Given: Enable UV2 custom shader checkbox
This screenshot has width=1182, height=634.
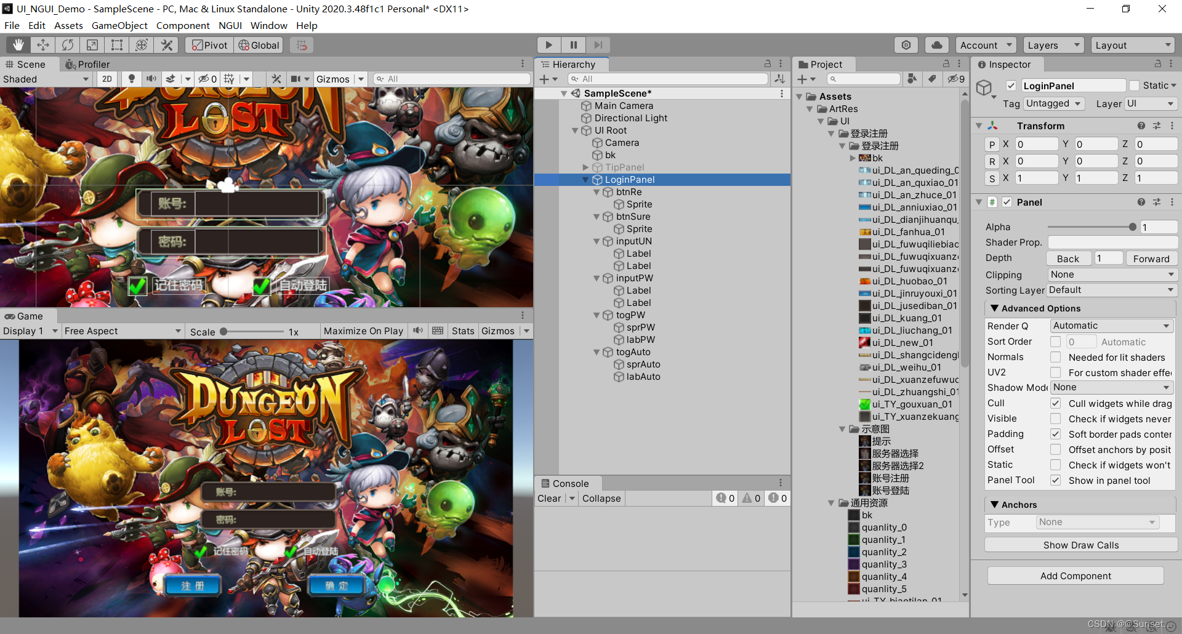Looking at the screenshot, I should (1055, 372).
